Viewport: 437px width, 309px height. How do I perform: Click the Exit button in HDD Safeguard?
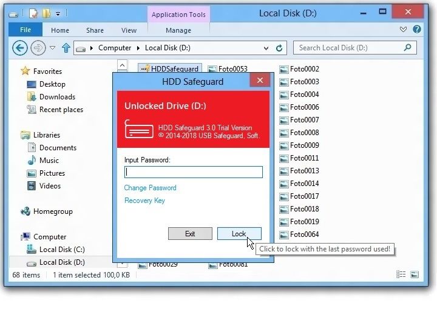[x=190, y=234]
